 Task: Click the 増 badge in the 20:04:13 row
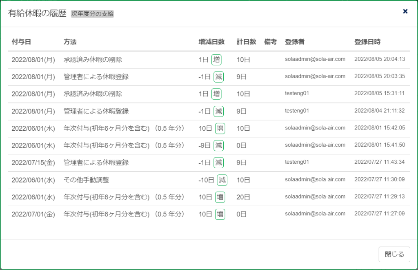(x=216, y=60)
